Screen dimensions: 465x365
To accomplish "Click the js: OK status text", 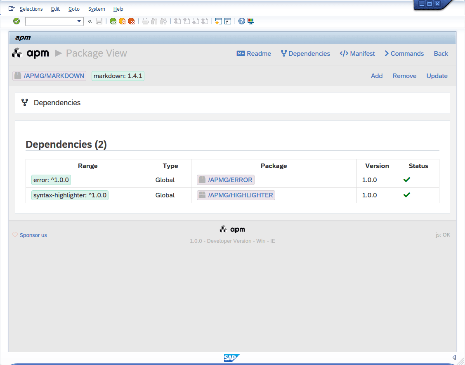I will pyautogui.click(x=443, y=235).
